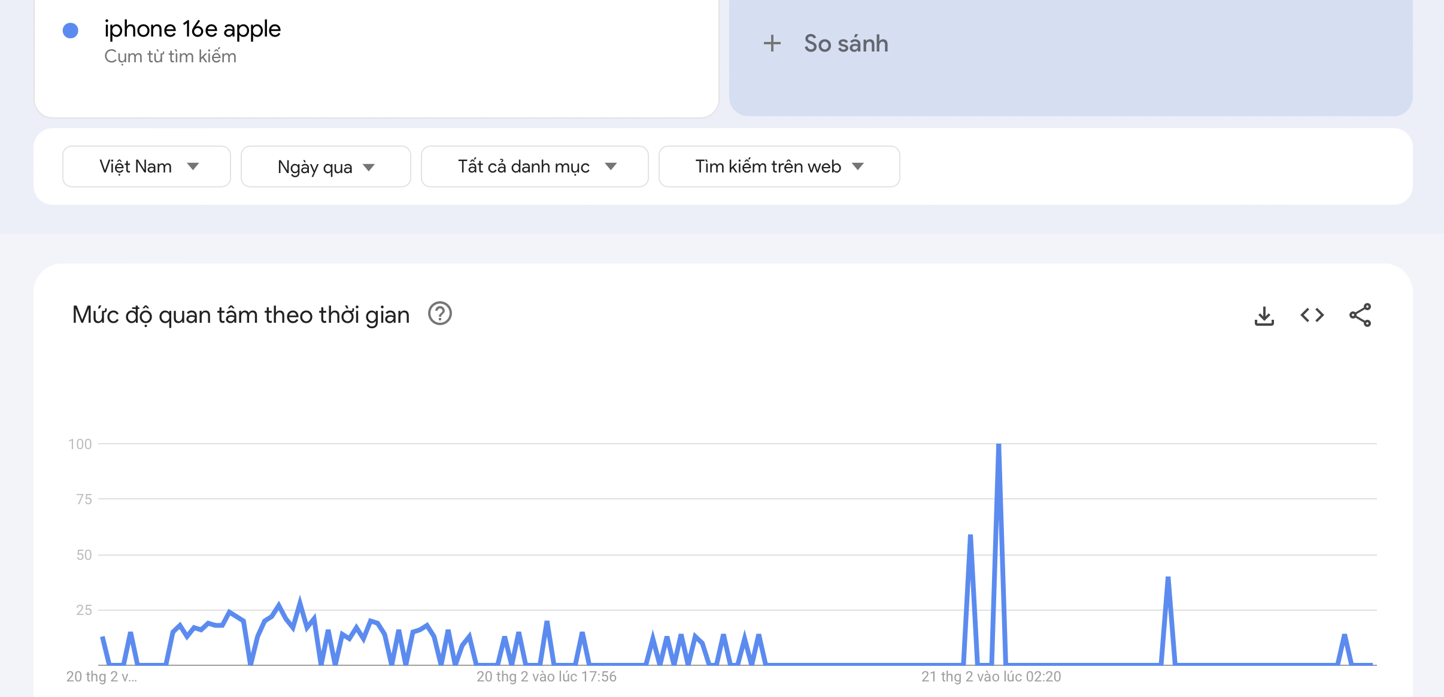Click the share chart icon
The width and height of the screenshot is (1444, 697).
pos(1360,315)
